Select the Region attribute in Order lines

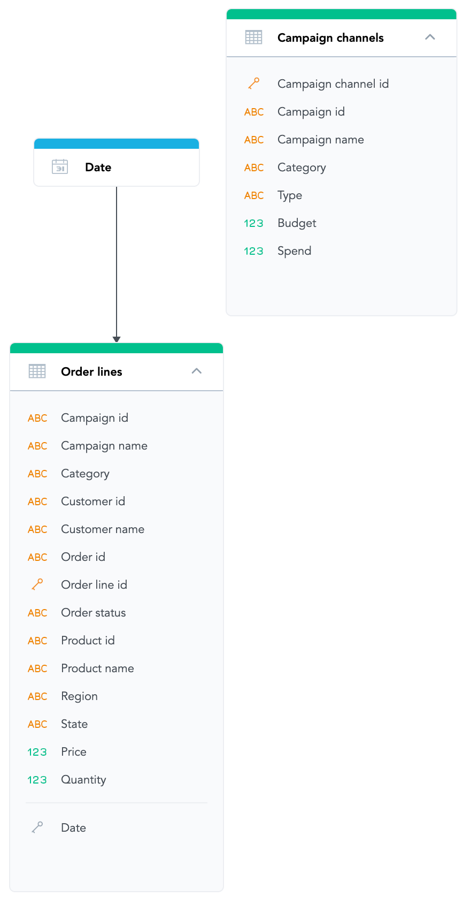[79, 696]
